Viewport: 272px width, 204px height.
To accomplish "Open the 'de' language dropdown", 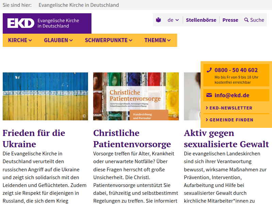I will pyautogui.click(x=173, y=20).
